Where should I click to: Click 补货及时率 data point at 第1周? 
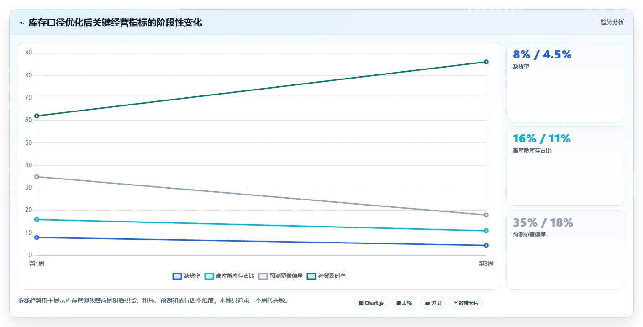pyautogui.click(x=37, y=116)
